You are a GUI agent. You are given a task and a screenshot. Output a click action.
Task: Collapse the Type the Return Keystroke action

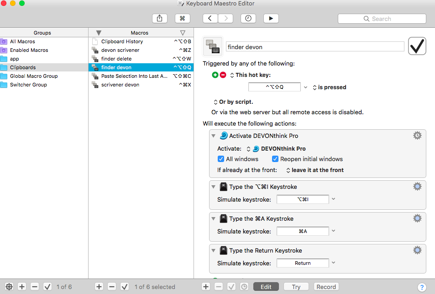[x=213, y=251]
